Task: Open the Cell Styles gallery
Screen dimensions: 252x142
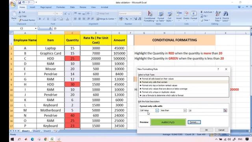Action: 169,16
